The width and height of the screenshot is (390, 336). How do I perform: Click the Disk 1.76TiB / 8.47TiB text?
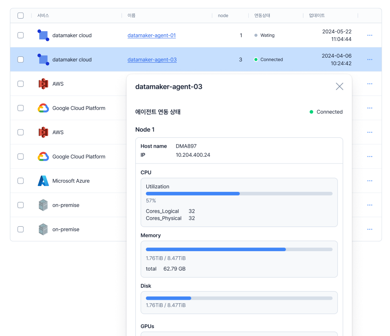(166, 305)
